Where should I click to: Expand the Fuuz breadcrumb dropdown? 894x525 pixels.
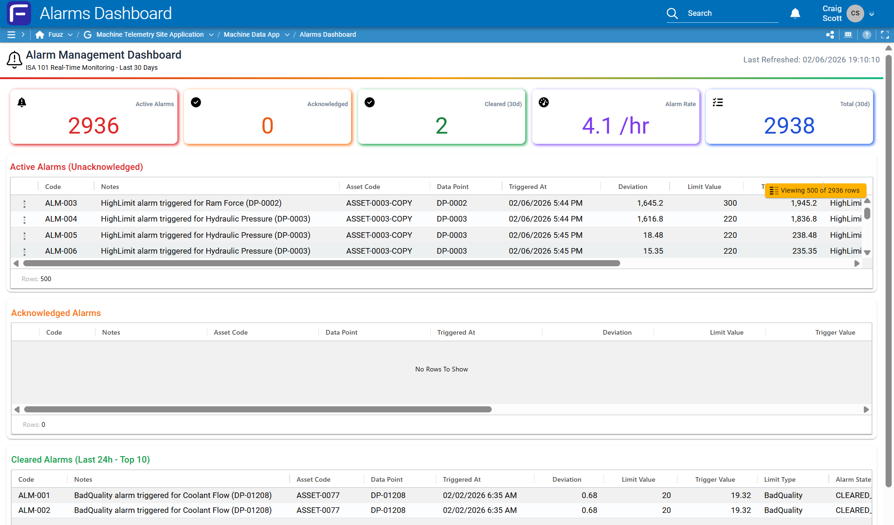click(x=70, y=34)
